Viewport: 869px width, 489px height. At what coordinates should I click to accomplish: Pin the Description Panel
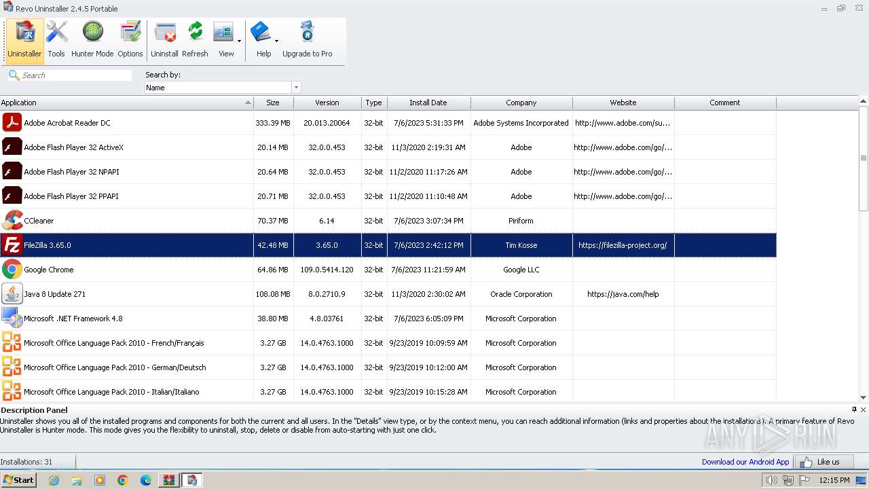click(x=854, y=410)
